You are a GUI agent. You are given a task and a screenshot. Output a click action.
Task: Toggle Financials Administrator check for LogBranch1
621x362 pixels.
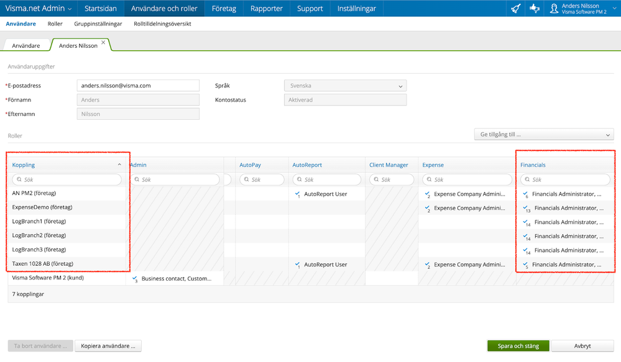tap(527, 222)
